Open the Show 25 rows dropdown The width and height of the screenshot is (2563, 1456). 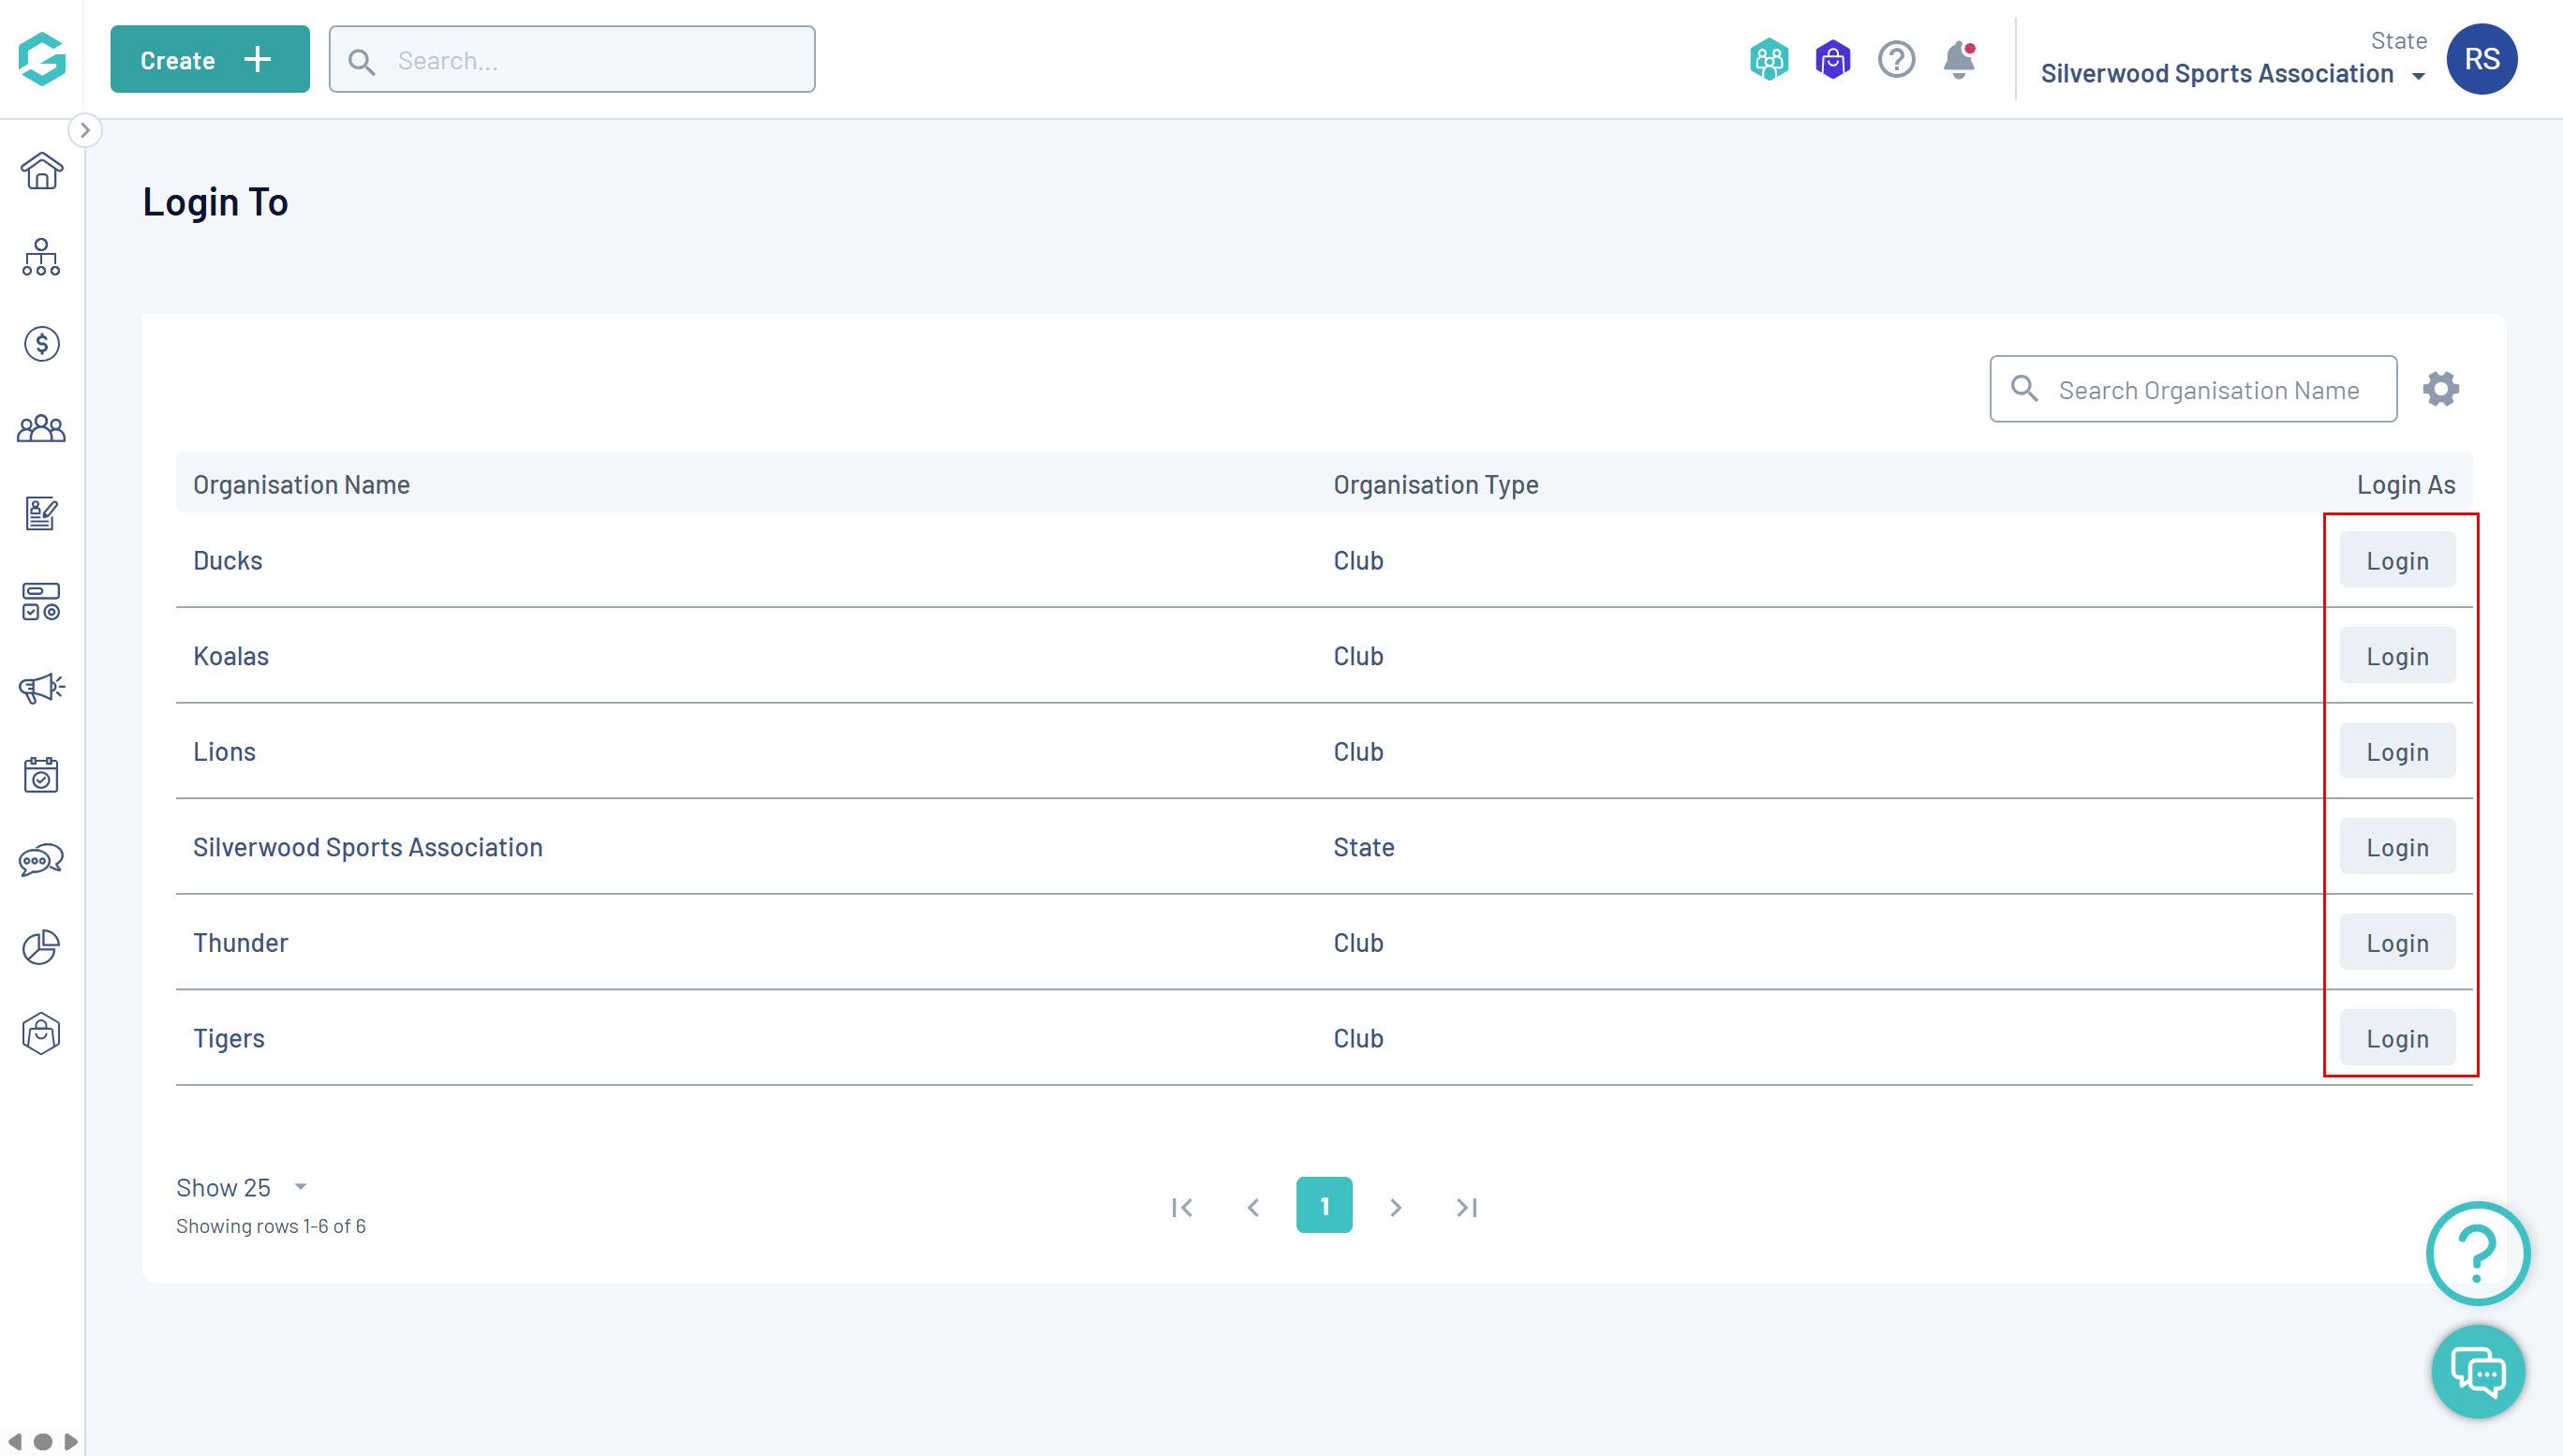(x=242, y=1187)
